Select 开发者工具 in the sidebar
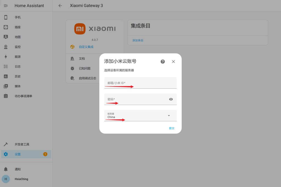Screen dimensions: 281x187 (22, 144)
